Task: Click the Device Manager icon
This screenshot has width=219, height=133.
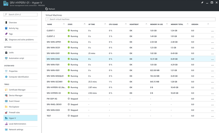Action: 6,95
